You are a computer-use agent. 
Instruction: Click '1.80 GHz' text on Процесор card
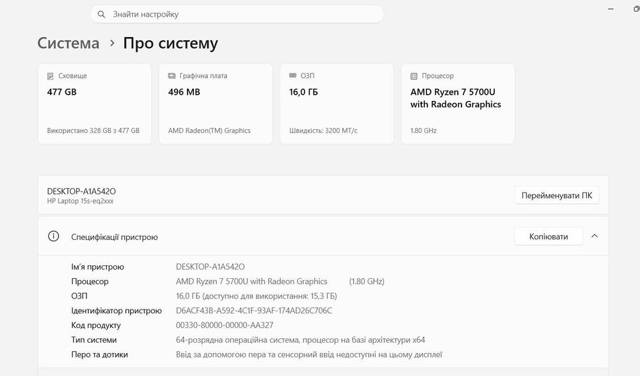tap(424, 130)
